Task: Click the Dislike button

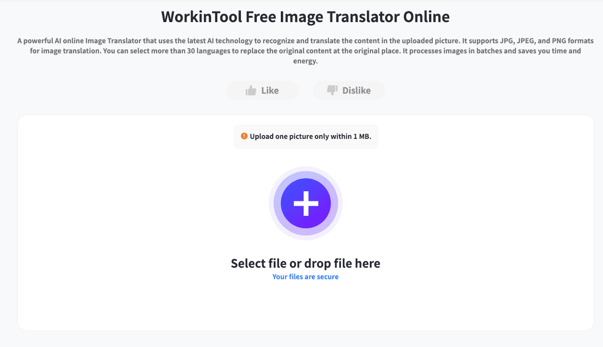Action: point(349,90)
